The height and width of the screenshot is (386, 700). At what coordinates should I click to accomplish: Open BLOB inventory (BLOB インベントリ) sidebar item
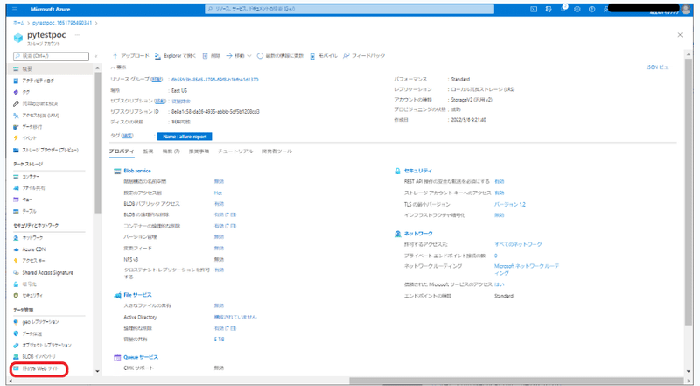pyautogui.click(x=38, y=356)
